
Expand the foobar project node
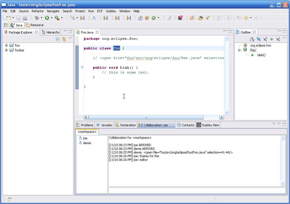pyautogui.click(x=6, y=50)
